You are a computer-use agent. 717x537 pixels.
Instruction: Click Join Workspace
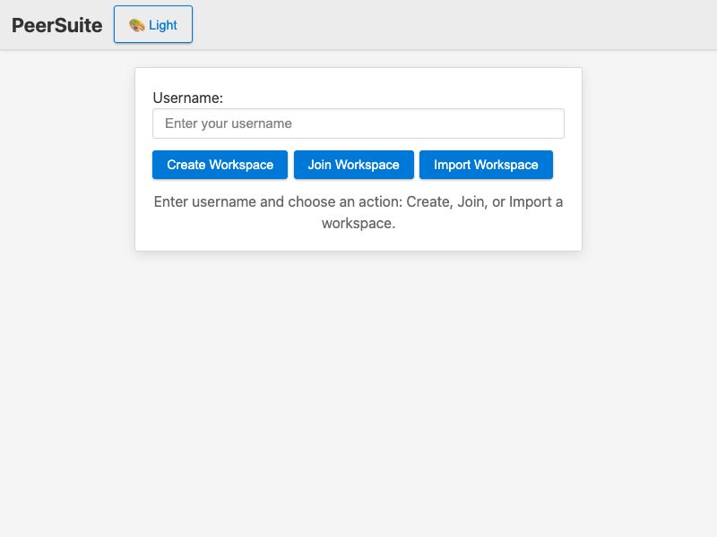[x=353, y=165]
